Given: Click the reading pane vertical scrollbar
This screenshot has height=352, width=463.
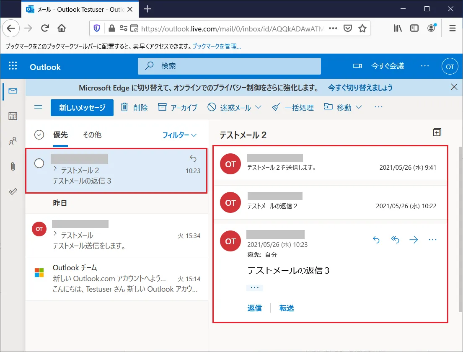Looking at the screenshot, I should 460,229.
